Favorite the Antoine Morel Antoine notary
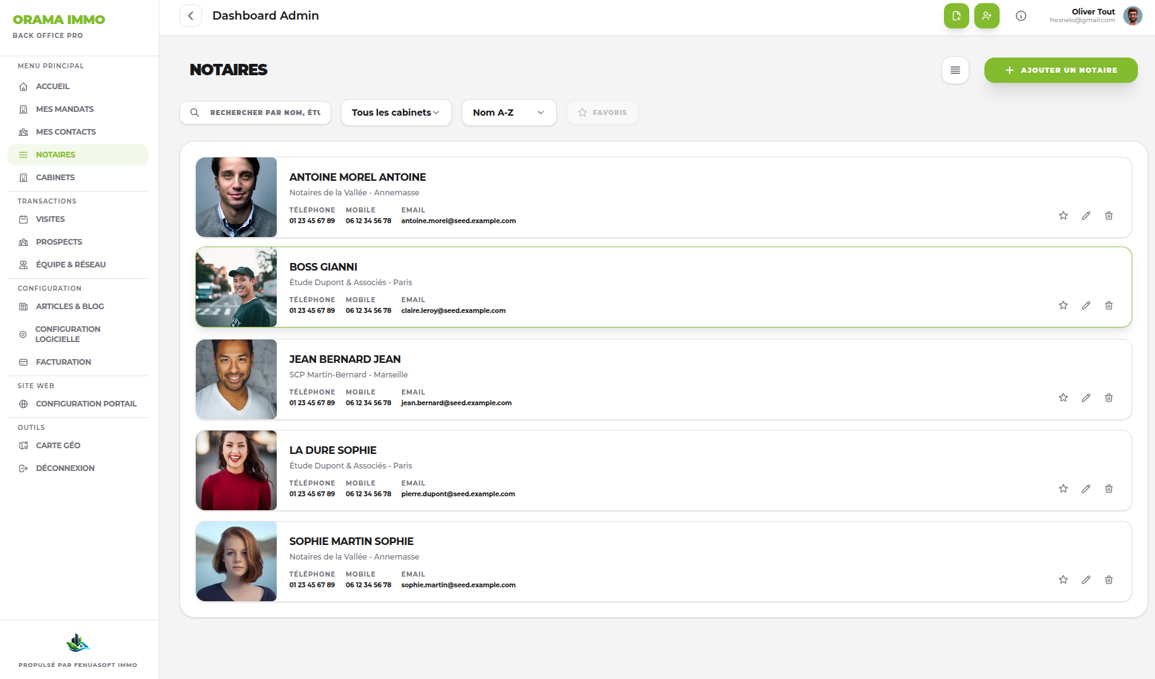The width and height of the screenshot is (1155, 679). (1063, 216)
